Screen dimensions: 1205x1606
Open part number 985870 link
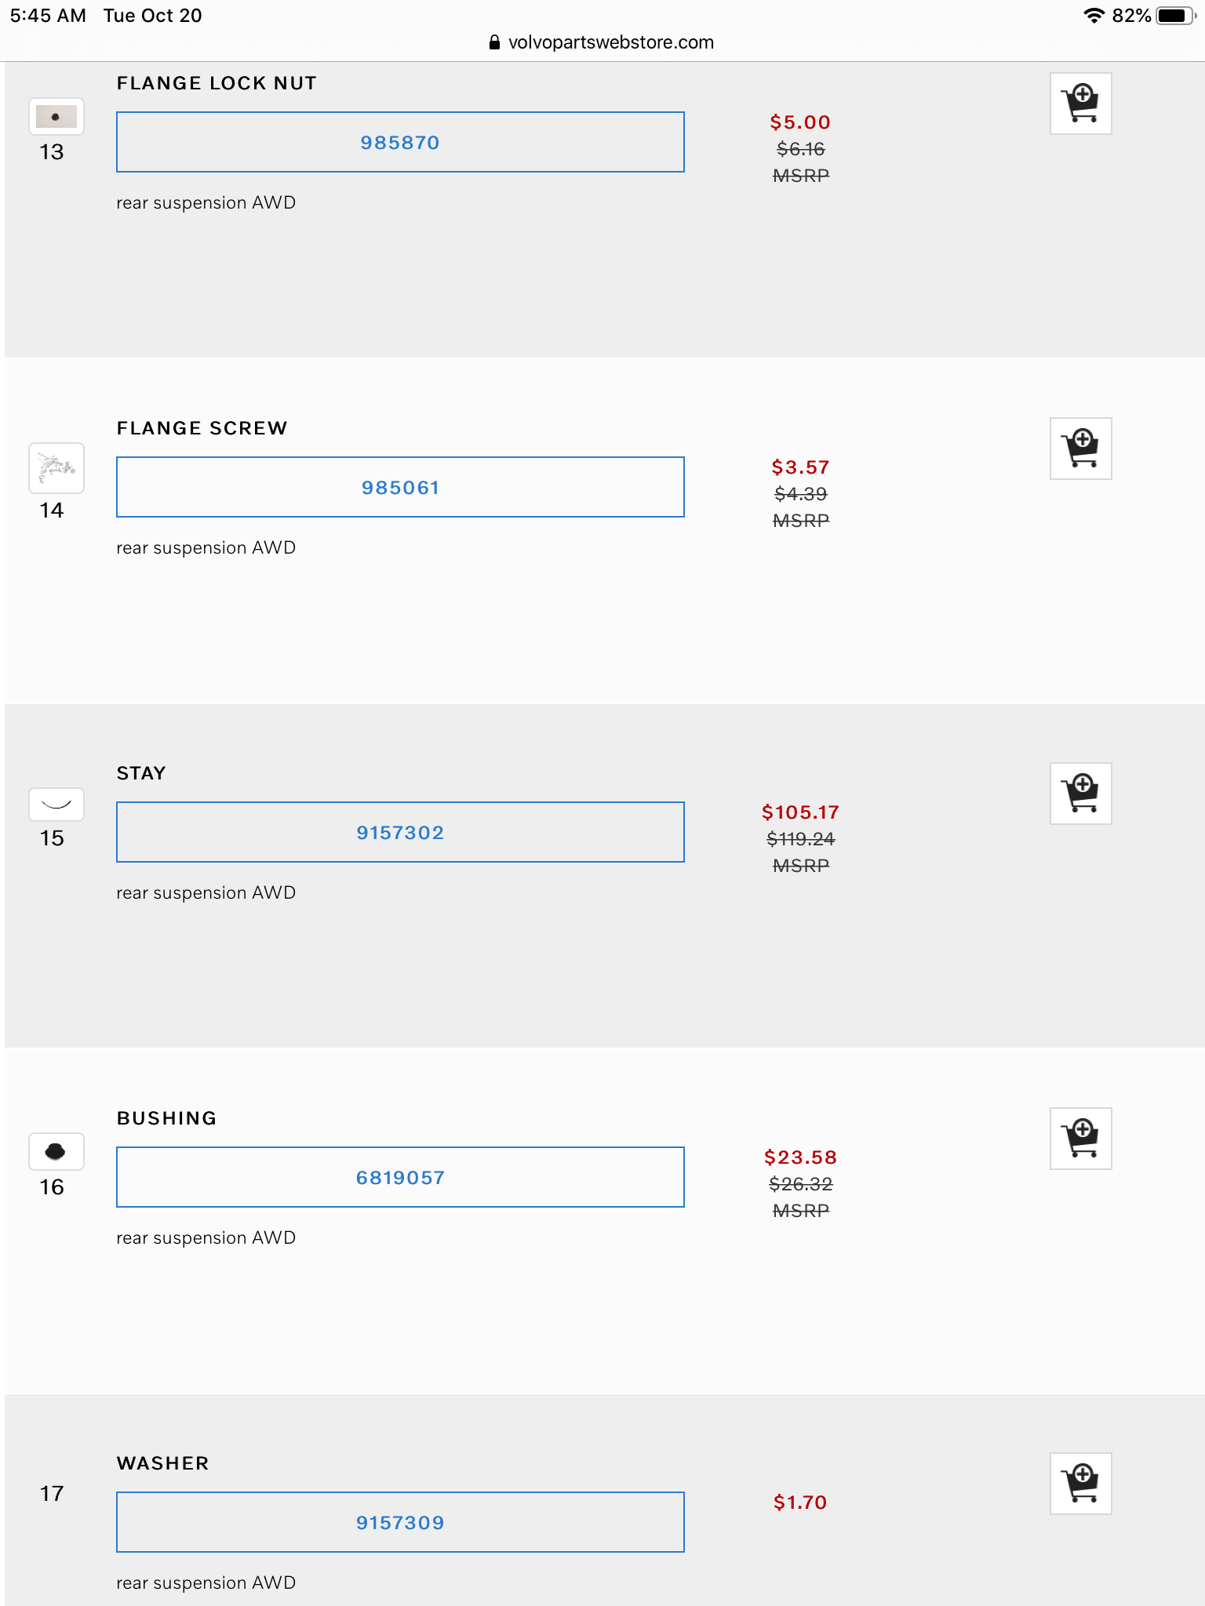click(x=400, y=143)
